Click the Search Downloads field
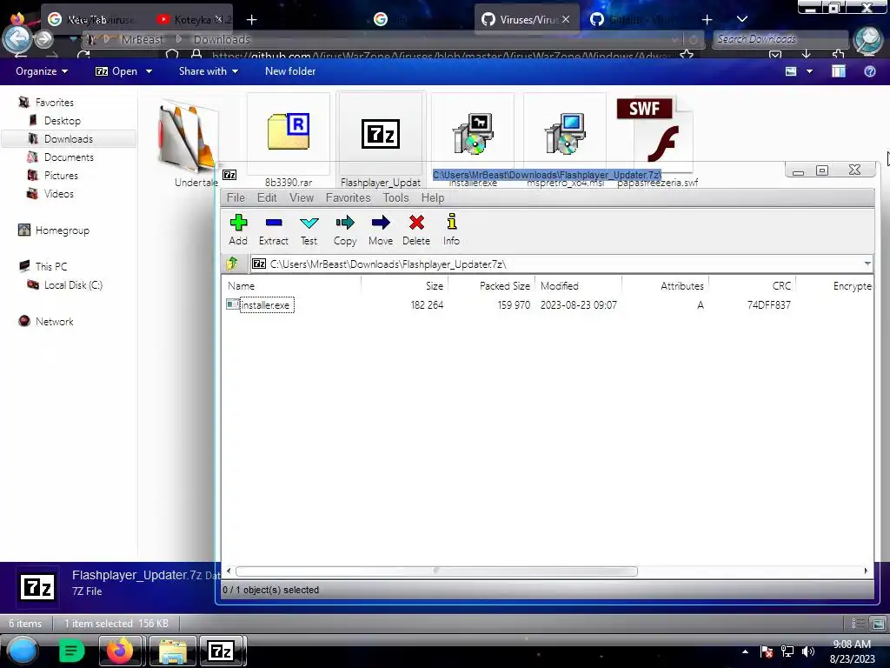Screen dimensions: 890x668 point(780,39)
